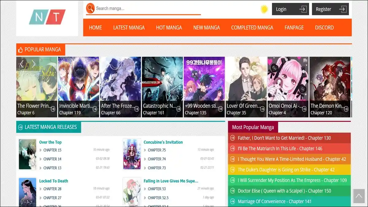Click arrow icon beside Marriage Of Convenience
The height and width of the screenshot is (207, 368).
coord(232,201)
